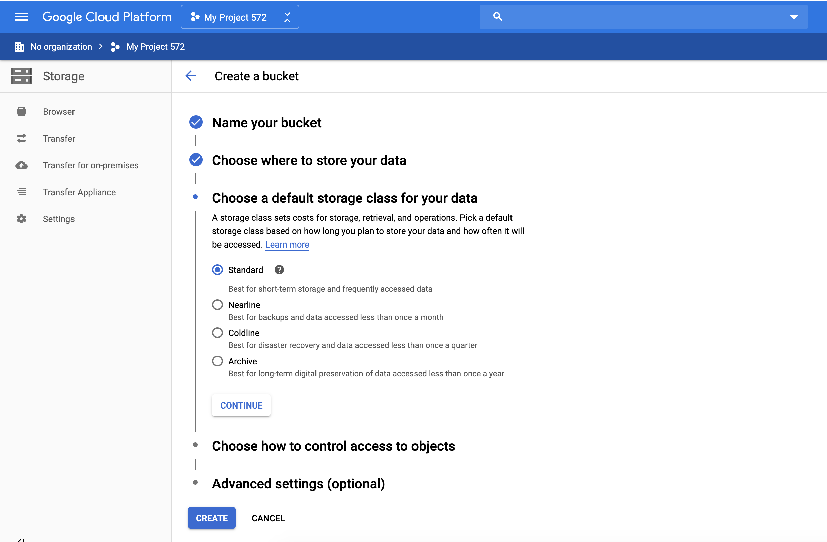Click the Transfer for on-premises cloud icon
Screen dimensions: 827x542
pos(21,165)
